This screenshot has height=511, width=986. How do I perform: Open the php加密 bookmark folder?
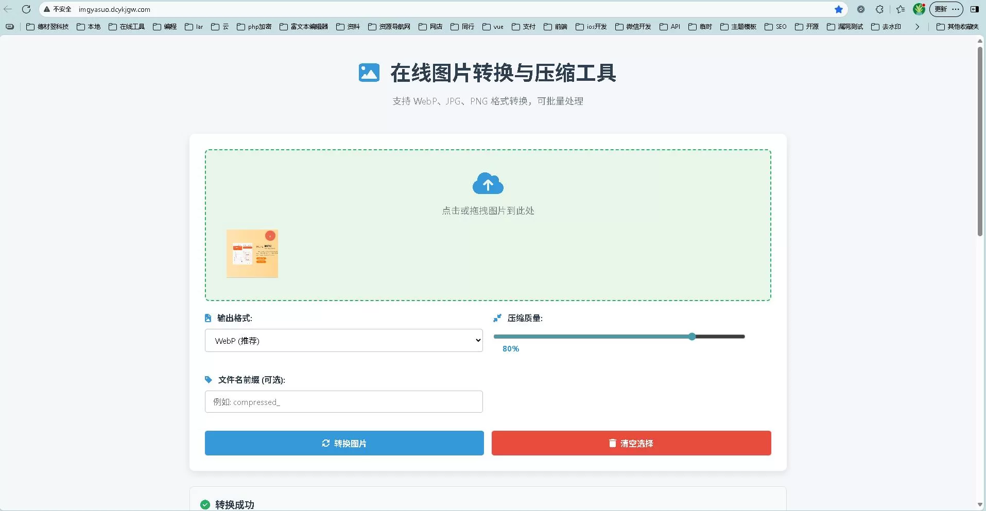[x=254, y=27]
